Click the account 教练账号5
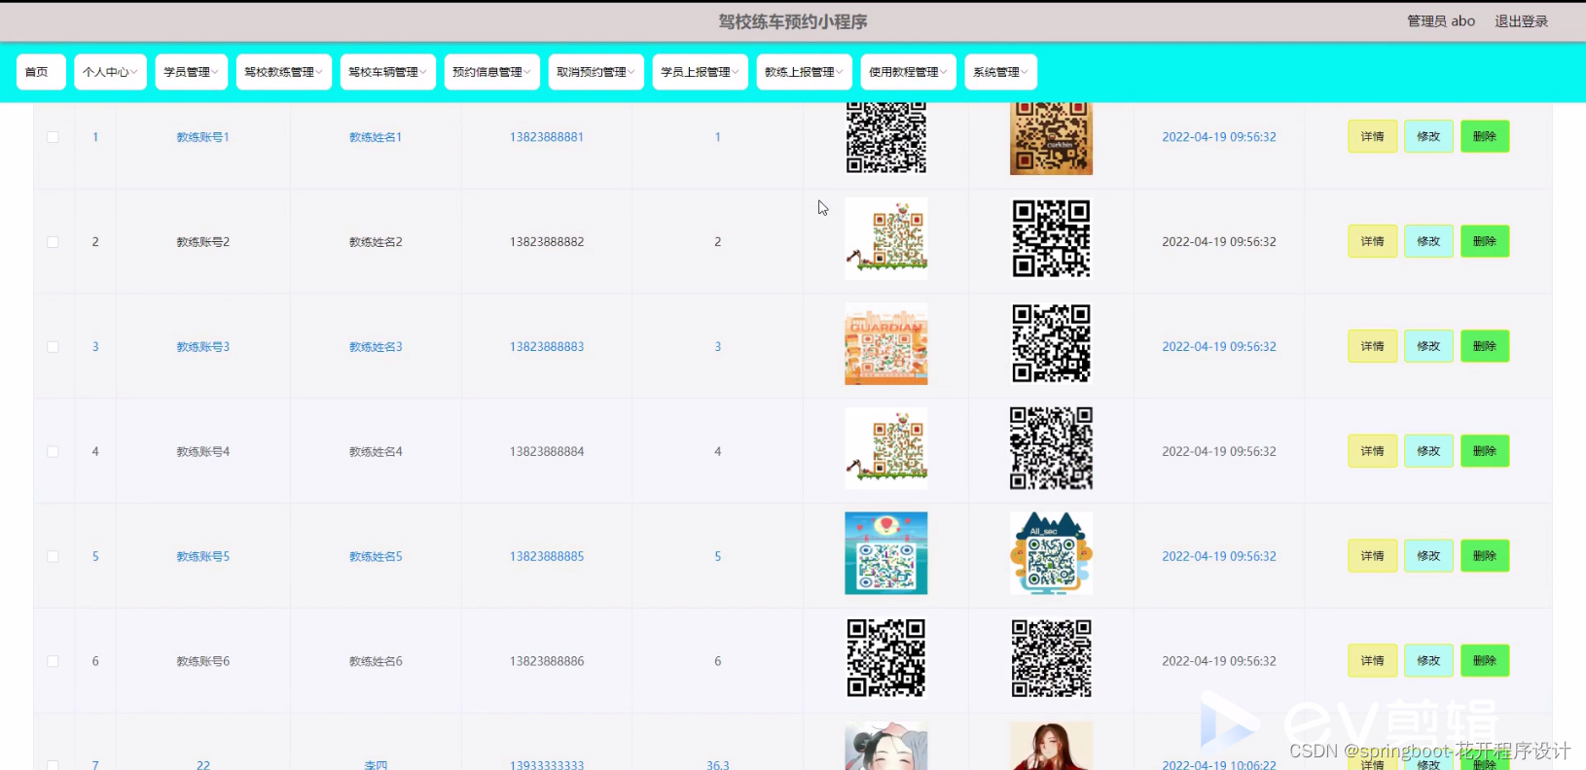Image resolution: width=1586 pixels, height=770 pixels. (x=202, y=557)
